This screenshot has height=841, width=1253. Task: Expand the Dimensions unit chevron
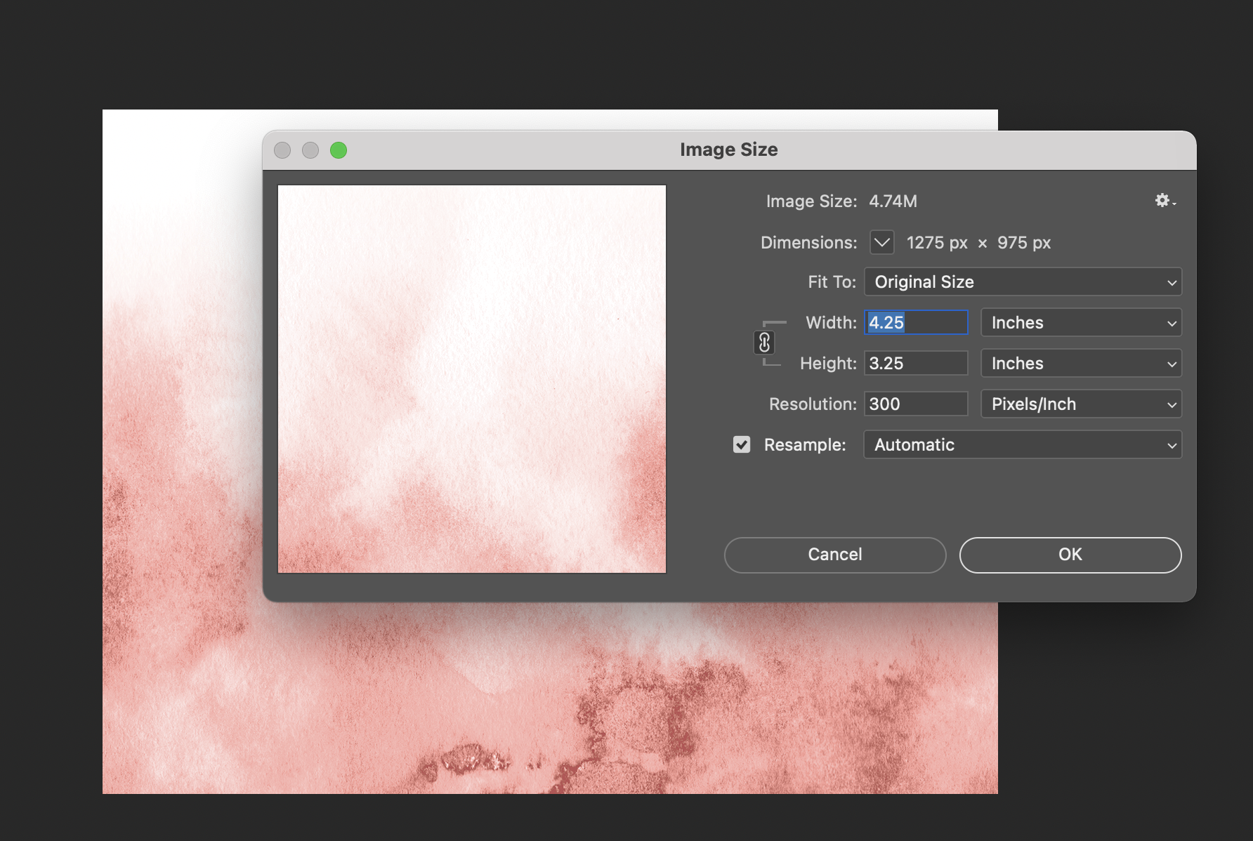pos(881,242)
